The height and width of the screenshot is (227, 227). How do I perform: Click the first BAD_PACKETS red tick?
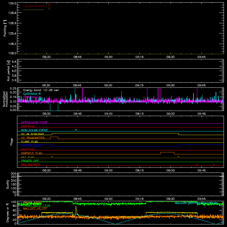(x=197, y=165)
